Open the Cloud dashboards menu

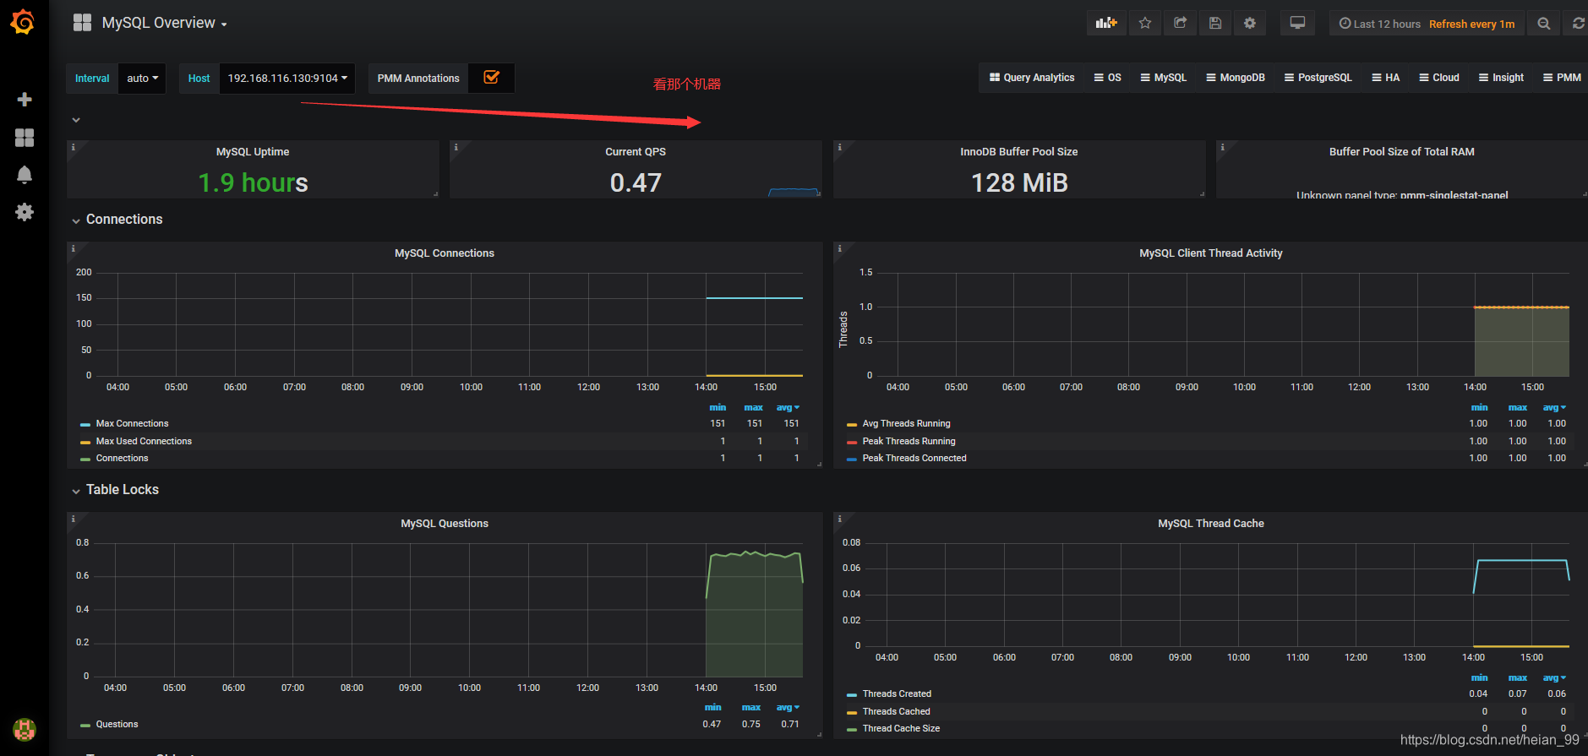click(1439, 77)
